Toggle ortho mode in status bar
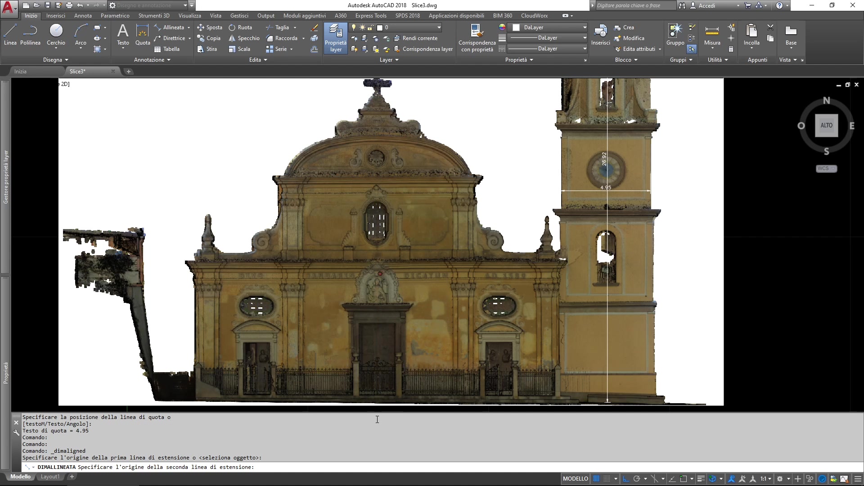 [626, 479]
